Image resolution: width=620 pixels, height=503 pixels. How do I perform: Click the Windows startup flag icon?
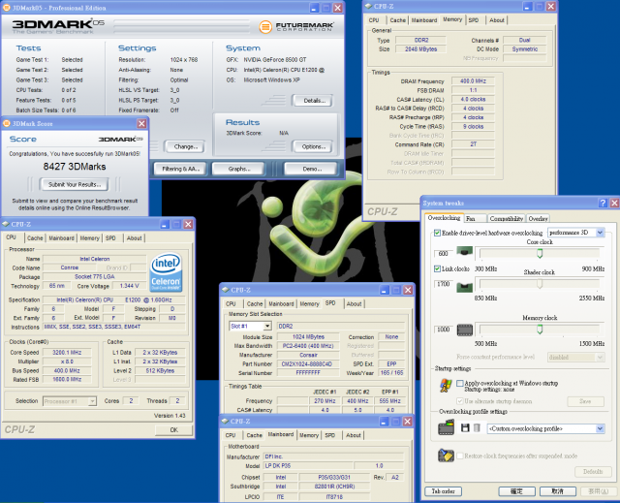click(x=446, y=385)
